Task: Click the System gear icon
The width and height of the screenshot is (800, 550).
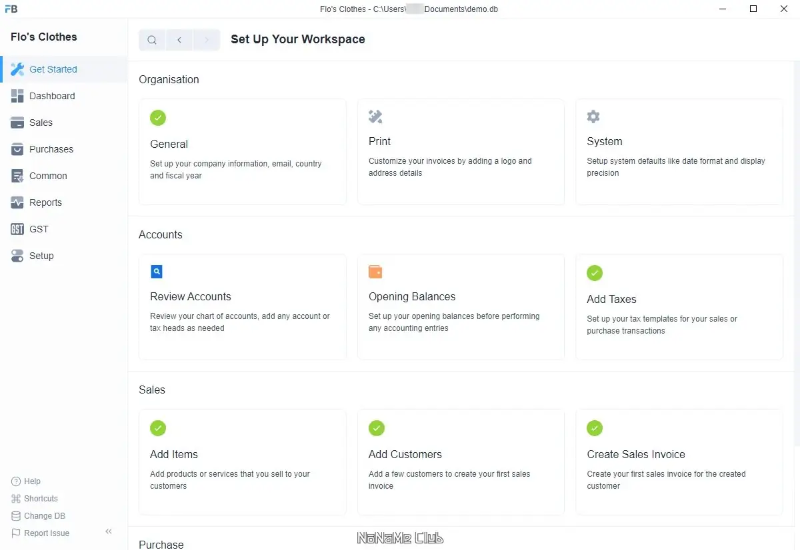Action: point(593,117)
